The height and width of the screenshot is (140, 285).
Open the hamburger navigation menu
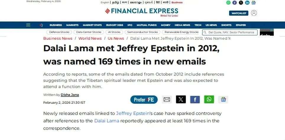pos(28,25)
